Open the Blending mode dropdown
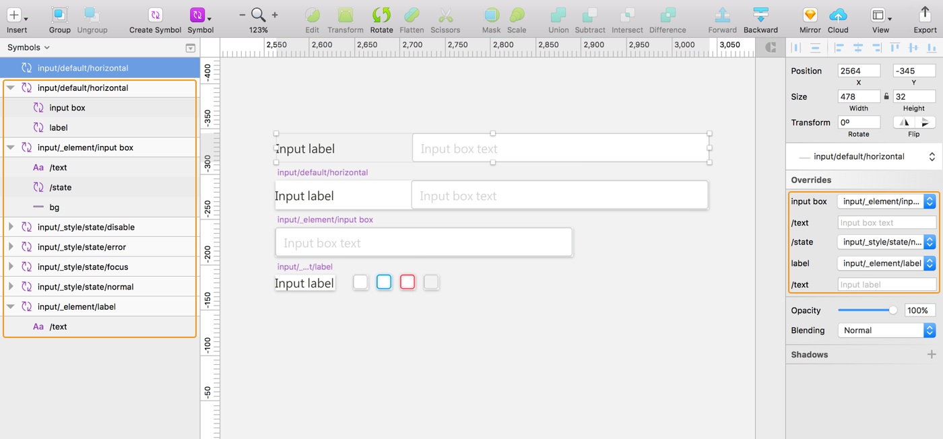This screenshot has width=943, height=439. coord(886,331)
